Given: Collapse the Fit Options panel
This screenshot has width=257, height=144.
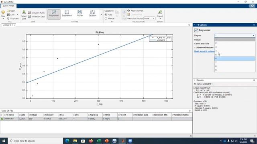Looking at the screenshot, I should click(194, 25).
